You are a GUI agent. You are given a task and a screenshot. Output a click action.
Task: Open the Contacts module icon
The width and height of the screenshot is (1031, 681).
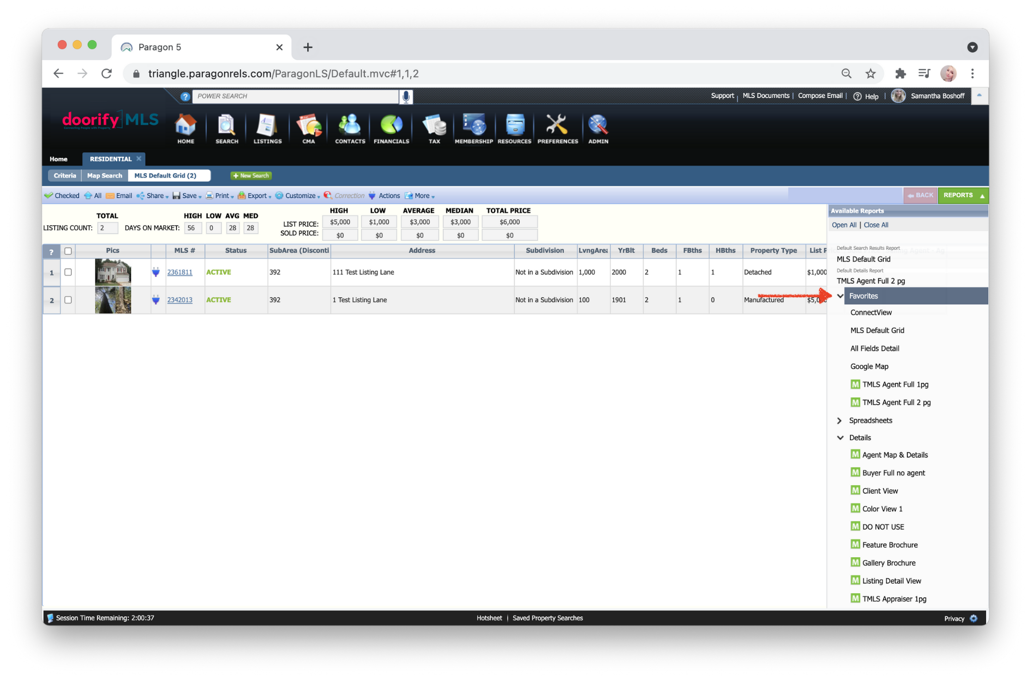[350, 129]
